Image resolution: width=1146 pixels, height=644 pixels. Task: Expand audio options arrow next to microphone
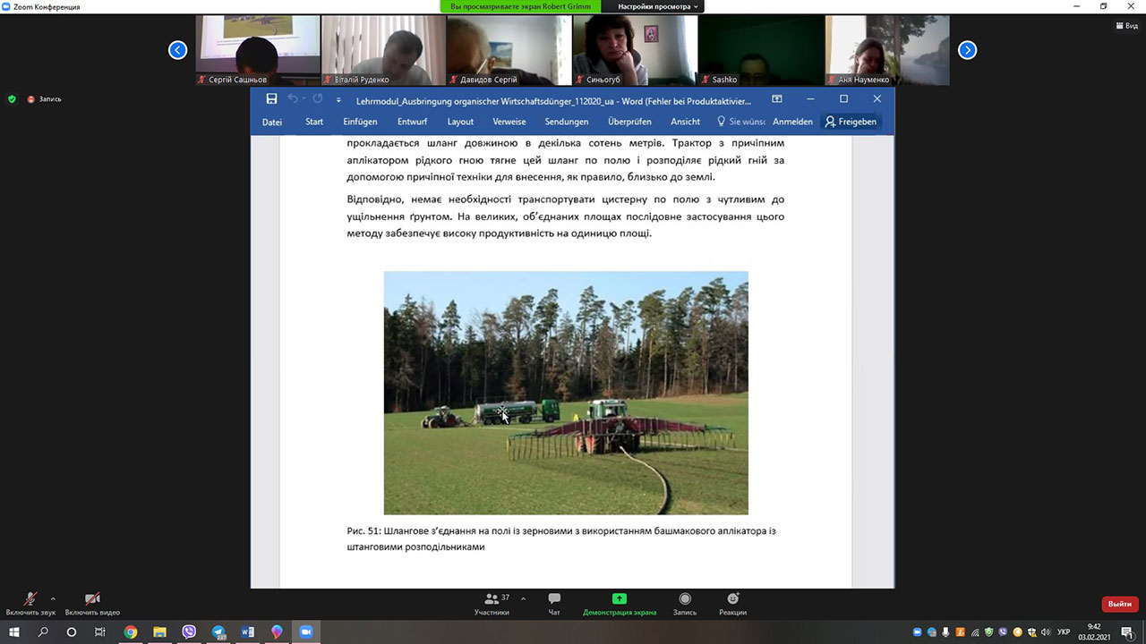tap(53, 598)
